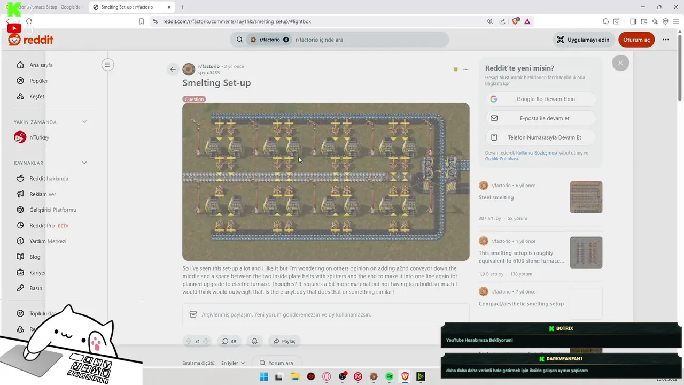Screen dimensions: 684x385
Task: Upvote the Smelting Set-up post
Action: 188,341
